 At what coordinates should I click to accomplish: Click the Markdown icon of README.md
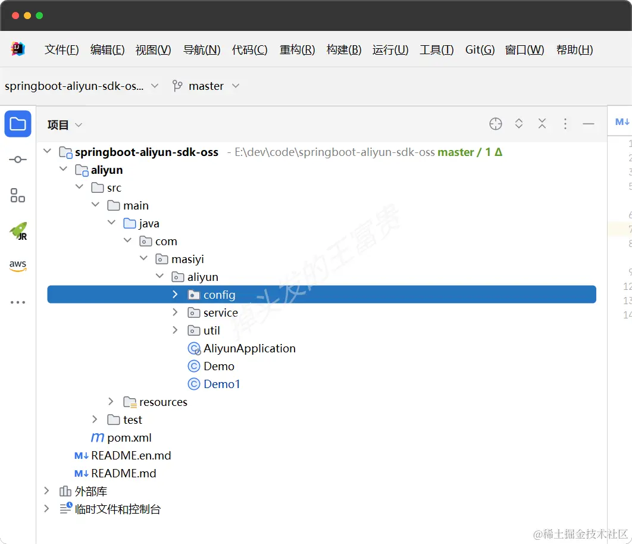coord(82,473)
